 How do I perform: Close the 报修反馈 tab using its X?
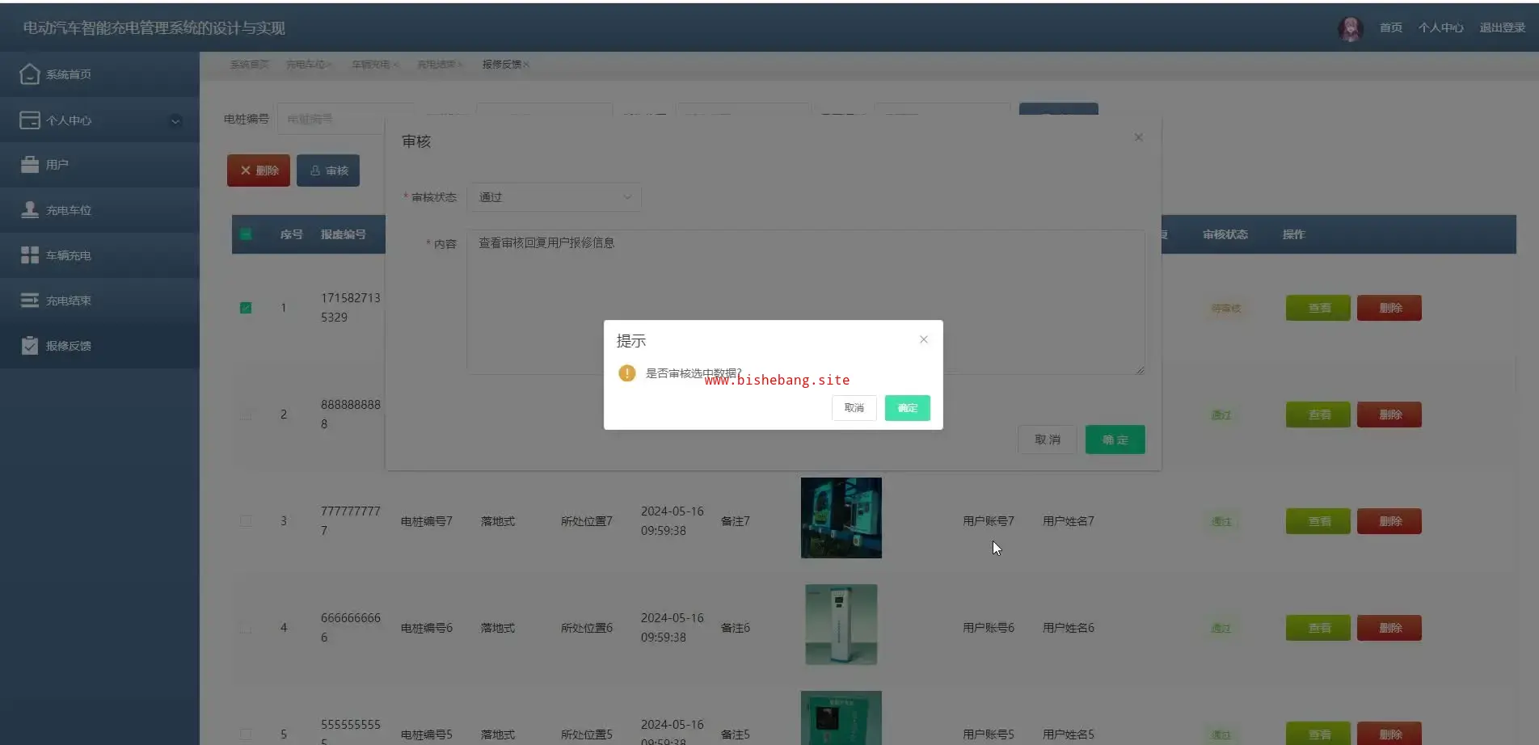pyautogui.click(x=526, y=65)
